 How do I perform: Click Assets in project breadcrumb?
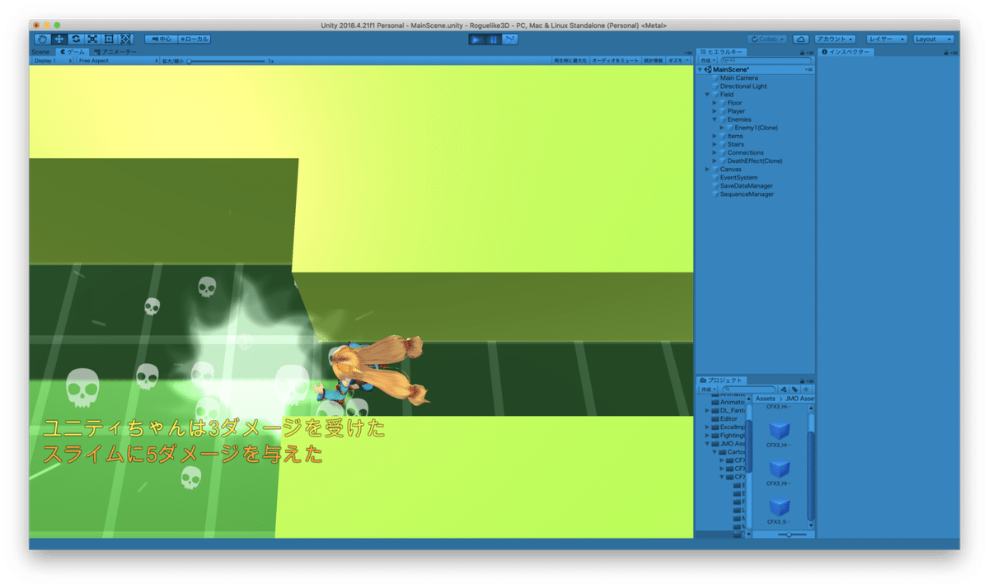tap(766, 399)
